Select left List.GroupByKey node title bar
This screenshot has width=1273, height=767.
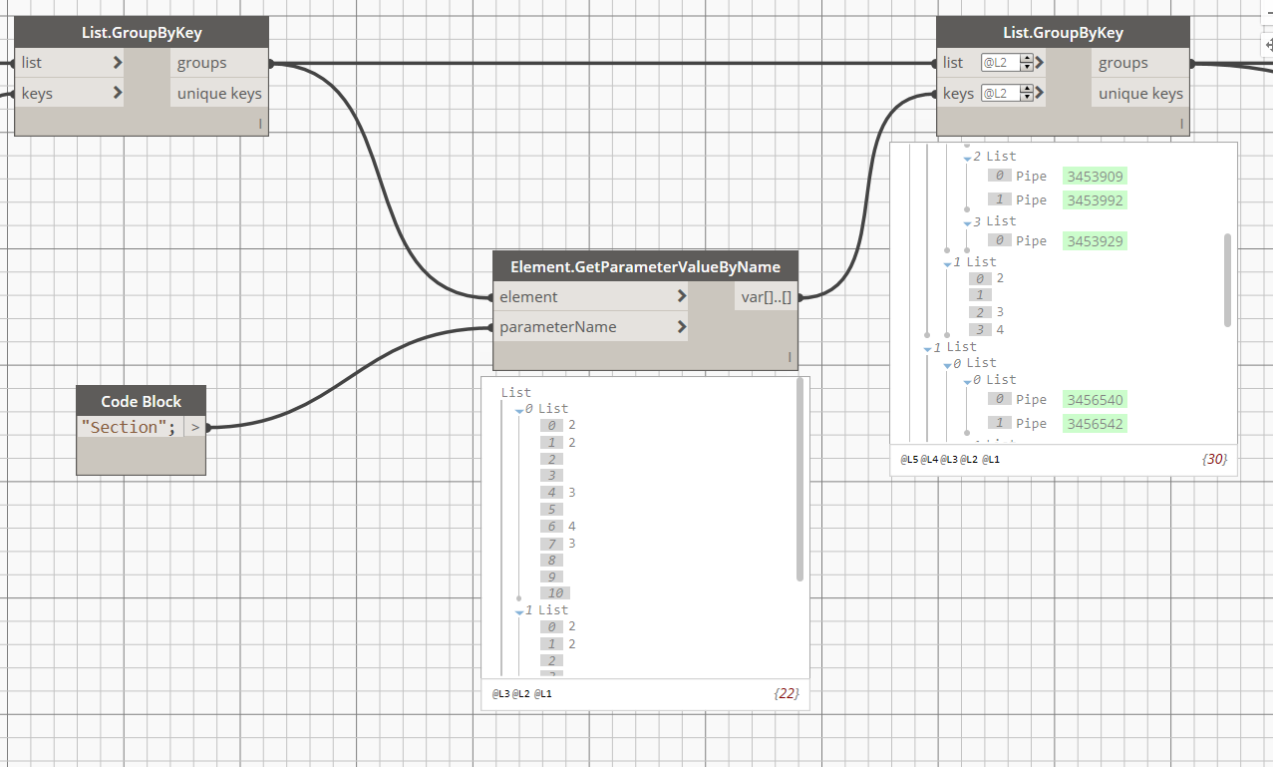[x=142, y=32]
